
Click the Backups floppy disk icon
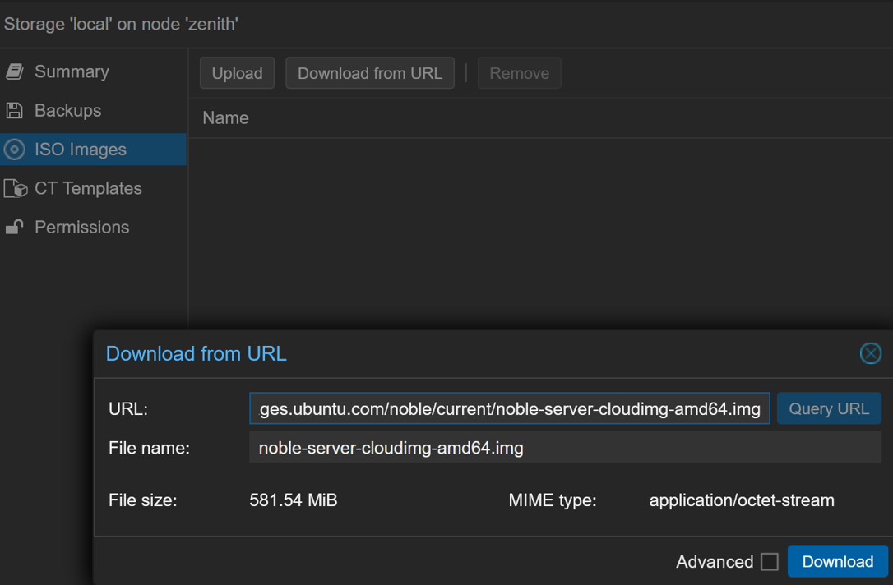pyautogui.click(x=15, y=110)
